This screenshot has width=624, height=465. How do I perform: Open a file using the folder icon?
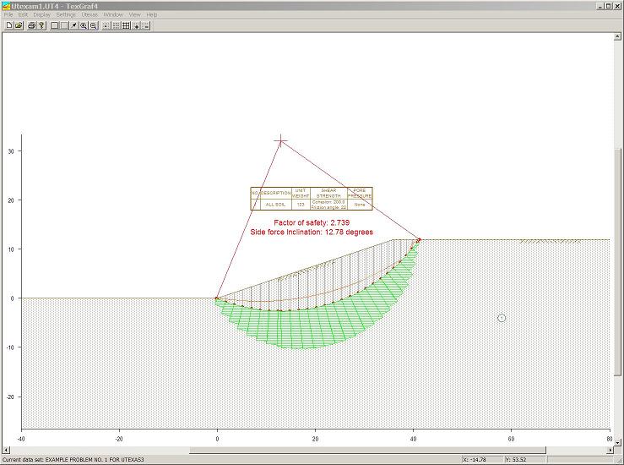pyautogui.click(x=18, y=25)
